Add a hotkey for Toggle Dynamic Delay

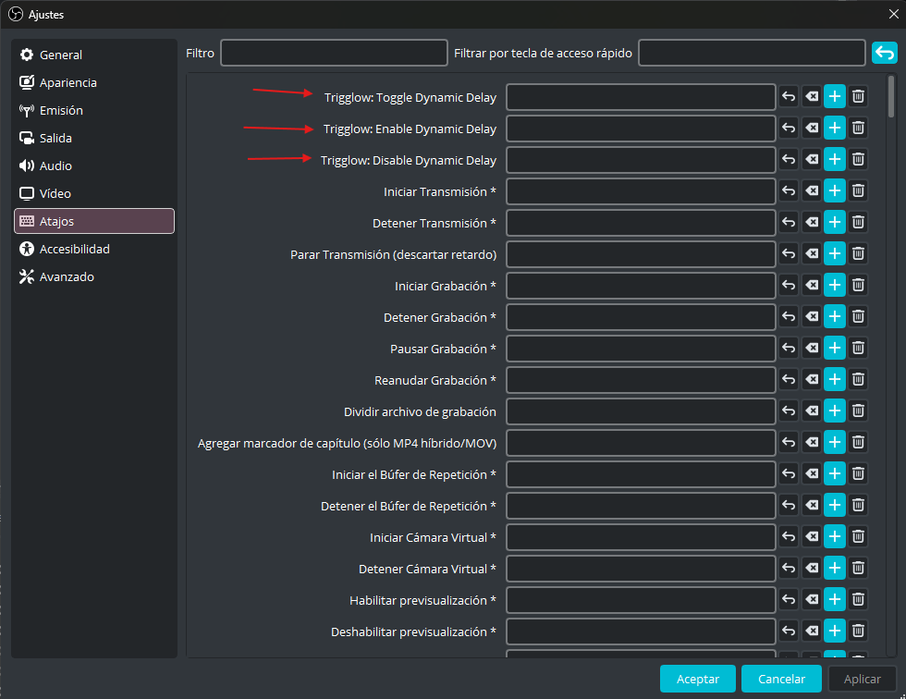click(x=834, y=96)
